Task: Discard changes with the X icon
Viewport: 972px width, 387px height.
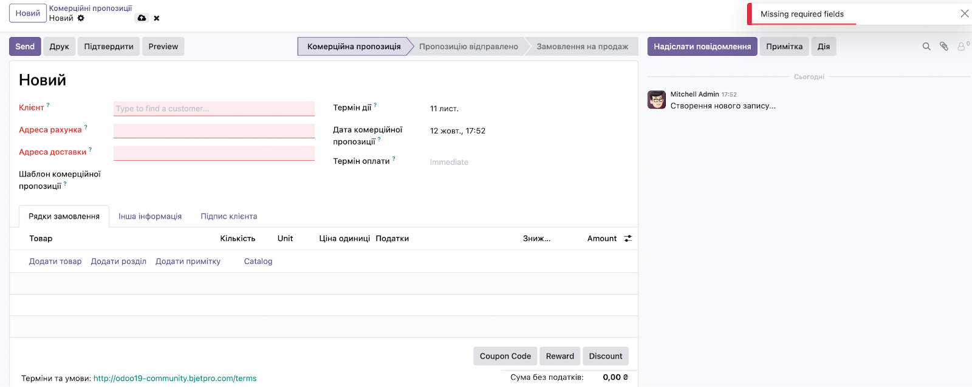Action: point(157,18)
